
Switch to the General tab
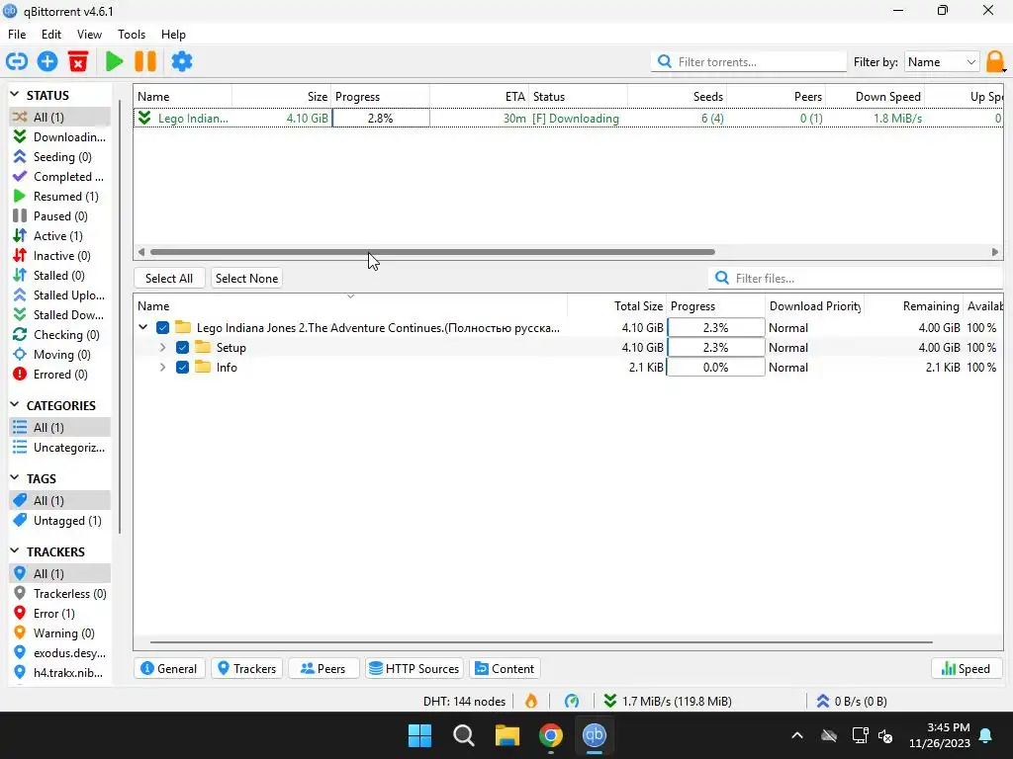(169, 669)
